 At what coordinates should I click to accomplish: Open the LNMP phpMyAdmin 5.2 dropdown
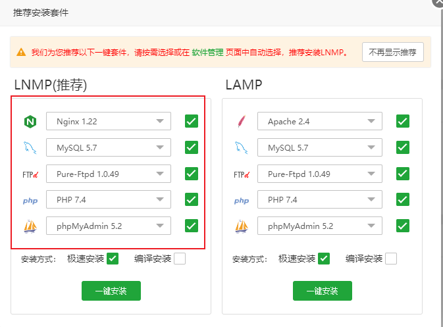[109, 226]
